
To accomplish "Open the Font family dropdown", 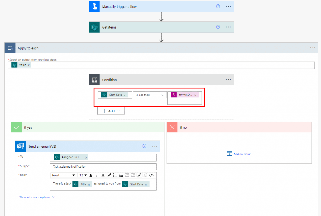I will 63,175.
